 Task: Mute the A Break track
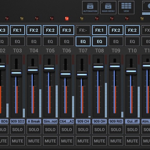tap(34, 141)
